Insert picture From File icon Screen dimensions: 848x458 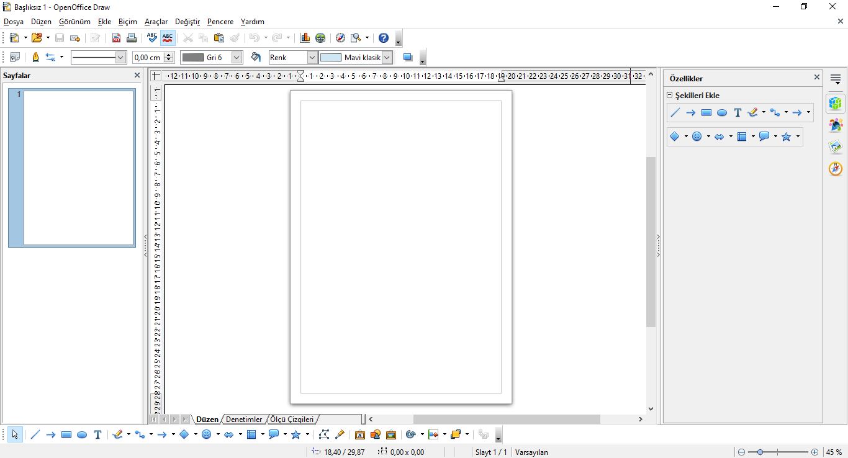[x=376, y=434]
